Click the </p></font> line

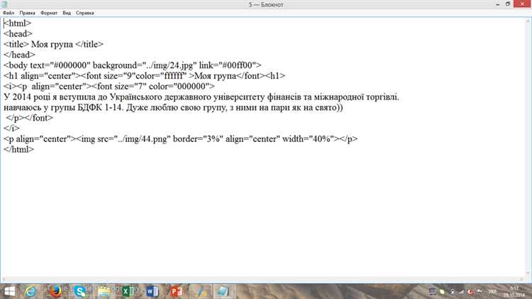(x=30, y=118)
